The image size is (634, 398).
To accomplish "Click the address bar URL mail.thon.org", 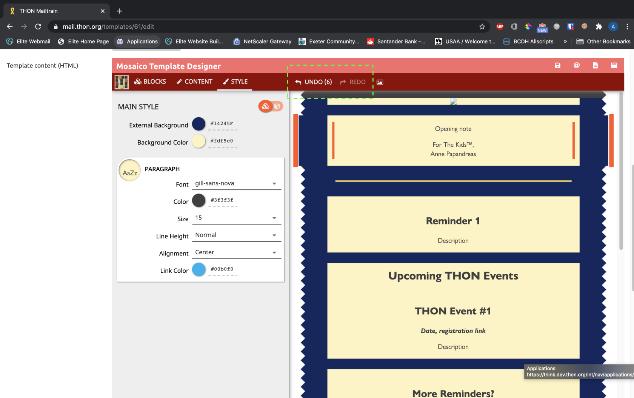I will [x=108, y=26].
